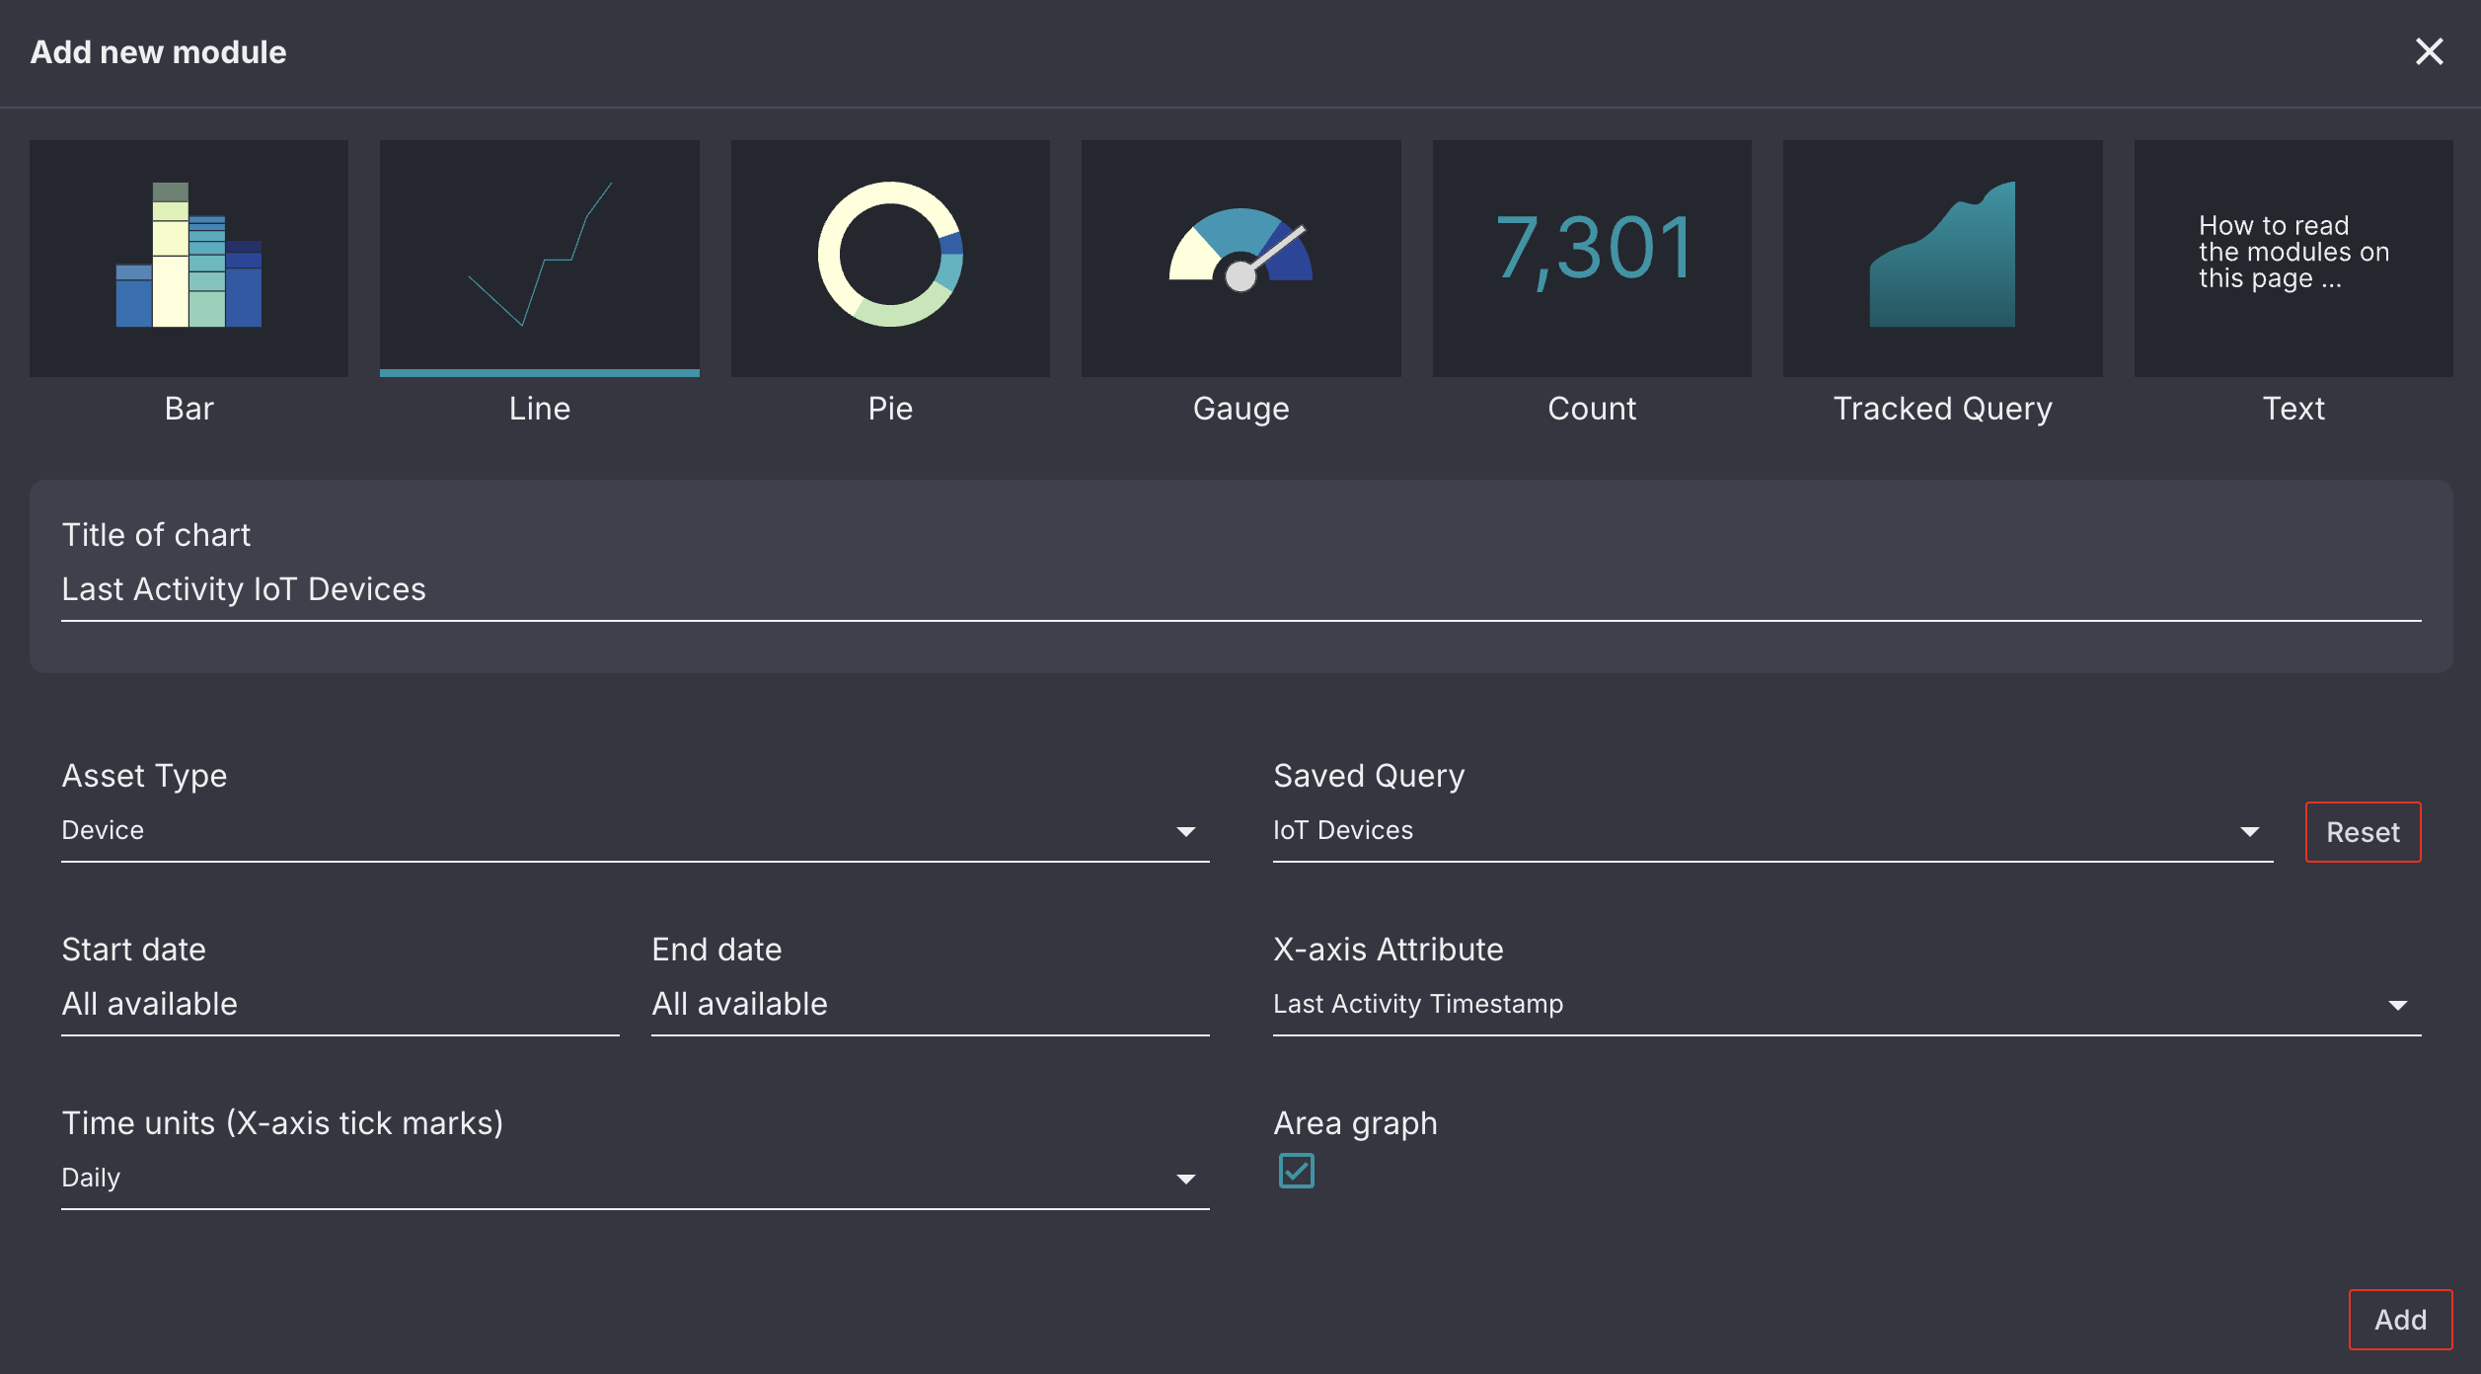
Task: Expand the Saved Query dropdown arrow
Action: 2249,832
